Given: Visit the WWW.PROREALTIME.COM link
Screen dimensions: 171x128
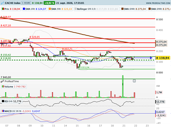Looking at the screenshot, I should [158, 3].
